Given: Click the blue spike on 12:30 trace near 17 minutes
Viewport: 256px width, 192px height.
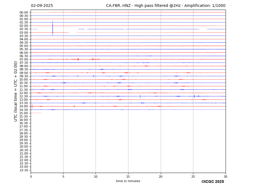Looking at the screenshot, I should click(140, 96).
